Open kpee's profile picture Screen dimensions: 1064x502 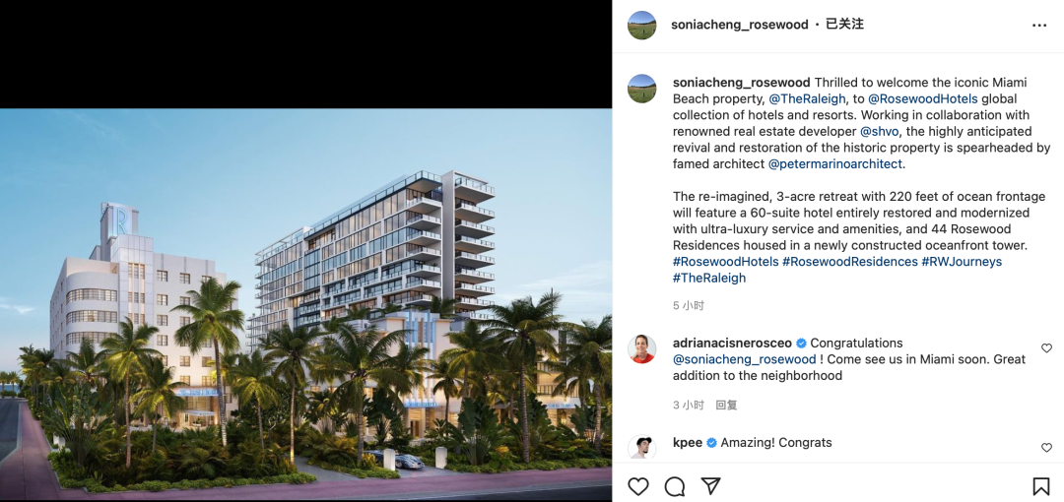642,447
